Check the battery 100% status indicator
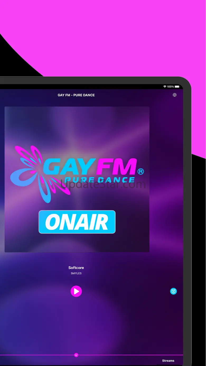This screenshot has height=366, width=206. pyautogui.click(x=173, y=87)
